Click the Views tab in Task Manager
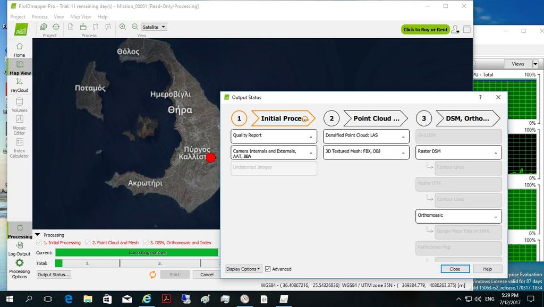This screenshot has height=307, width=544. point(517,64)
